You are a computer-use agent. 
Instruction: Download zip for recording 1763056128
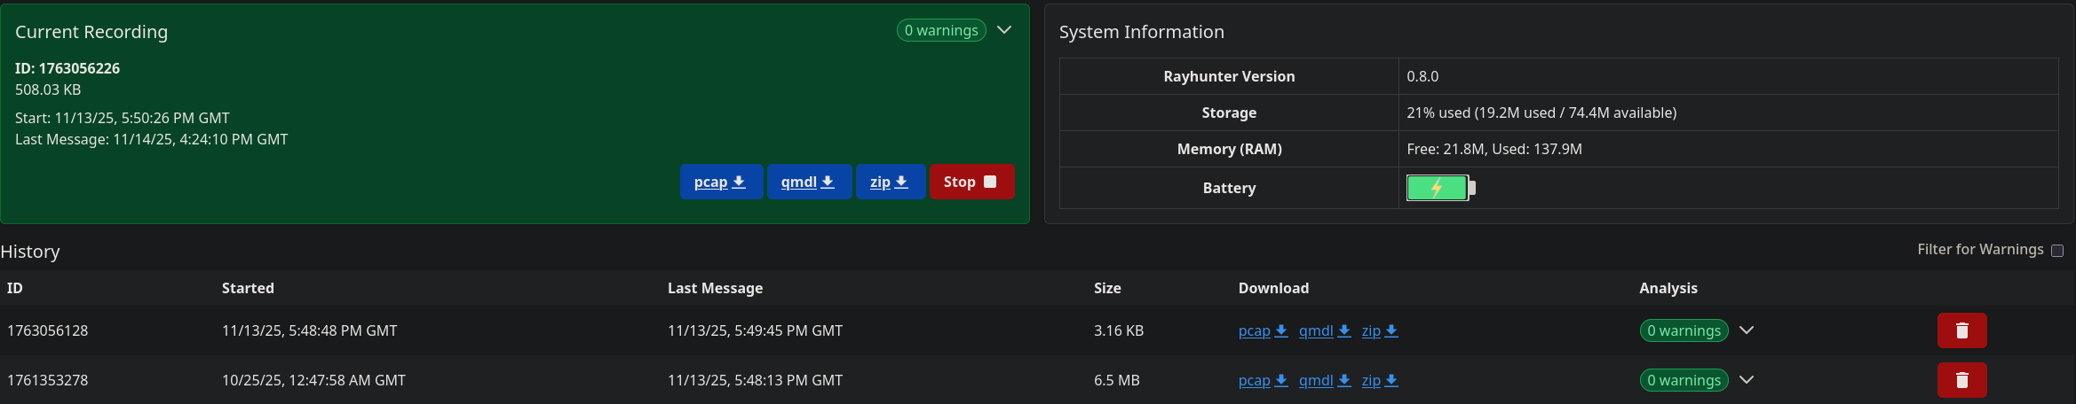point(1380,330)
